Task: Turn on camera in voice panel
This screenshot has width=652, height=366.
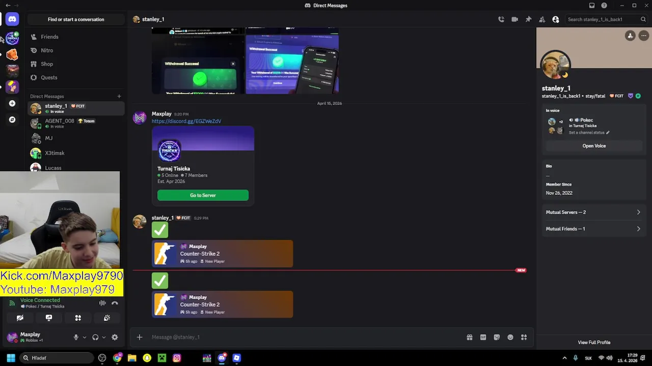Action: tap(20, 318)
